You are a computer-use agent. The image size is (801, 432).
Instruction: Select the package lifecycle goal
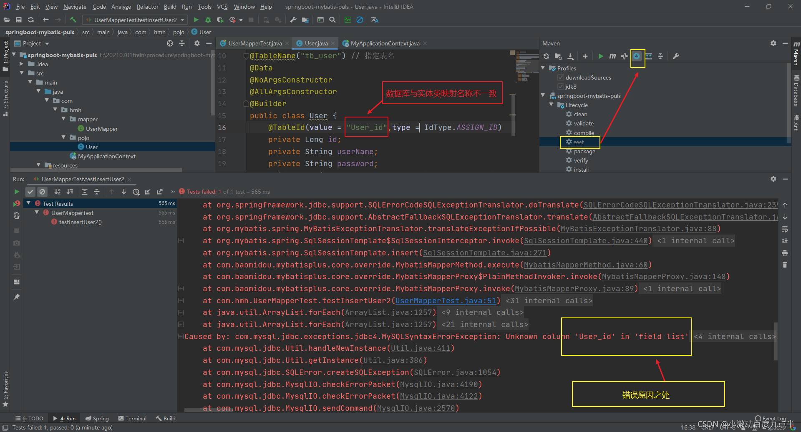584,151
